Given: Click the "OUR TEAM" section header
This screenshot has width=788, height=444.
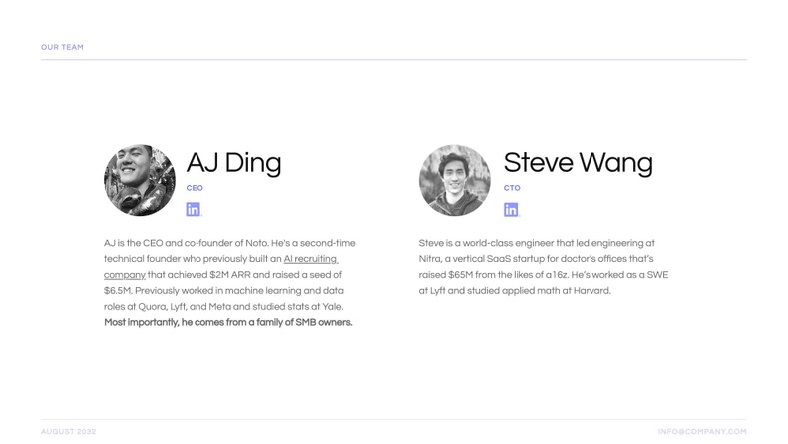Looking at the screenshot, I should tap(62, 47).
